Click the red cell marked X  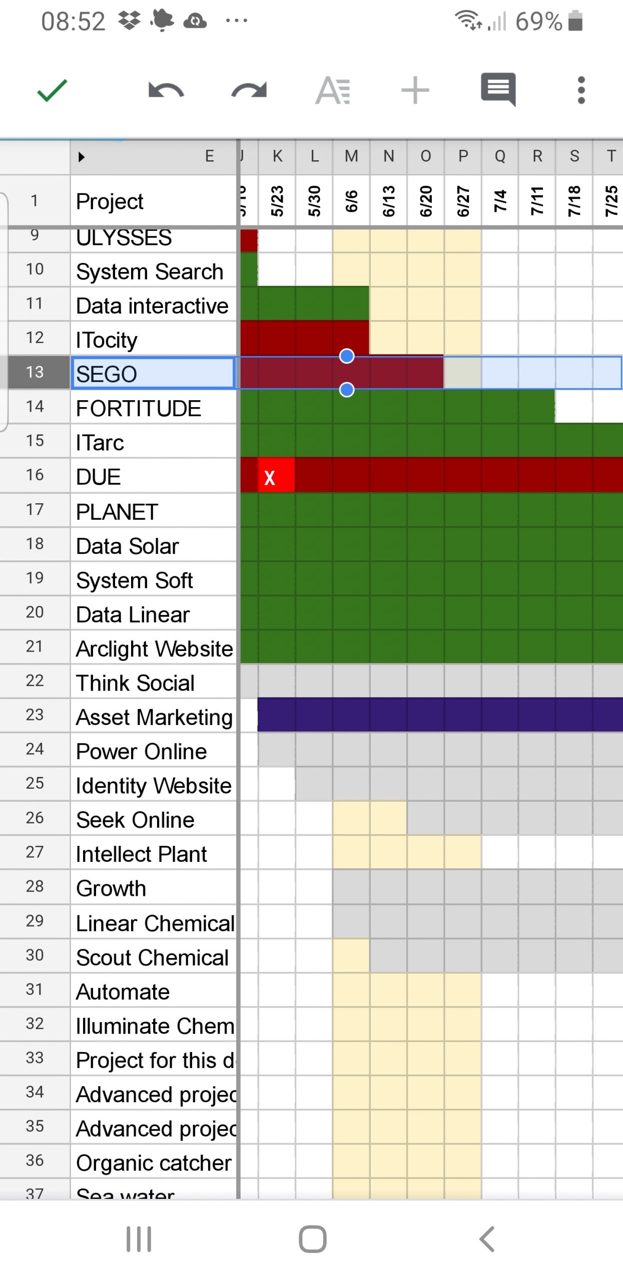point(276,475)
